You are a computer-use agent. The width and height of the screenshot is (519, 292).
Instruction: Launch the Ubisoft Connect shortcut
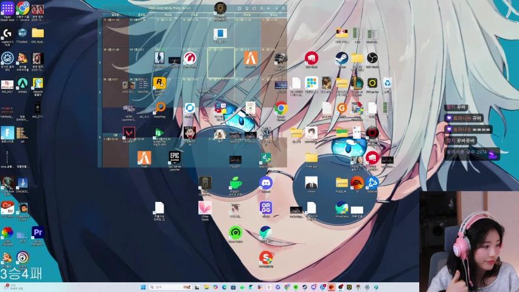point(23,257)
